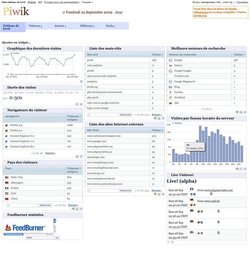Screen dimensions: 250x273
Task: Click table icon under fuseau horaire chart
Action: [x=241, y=169]
